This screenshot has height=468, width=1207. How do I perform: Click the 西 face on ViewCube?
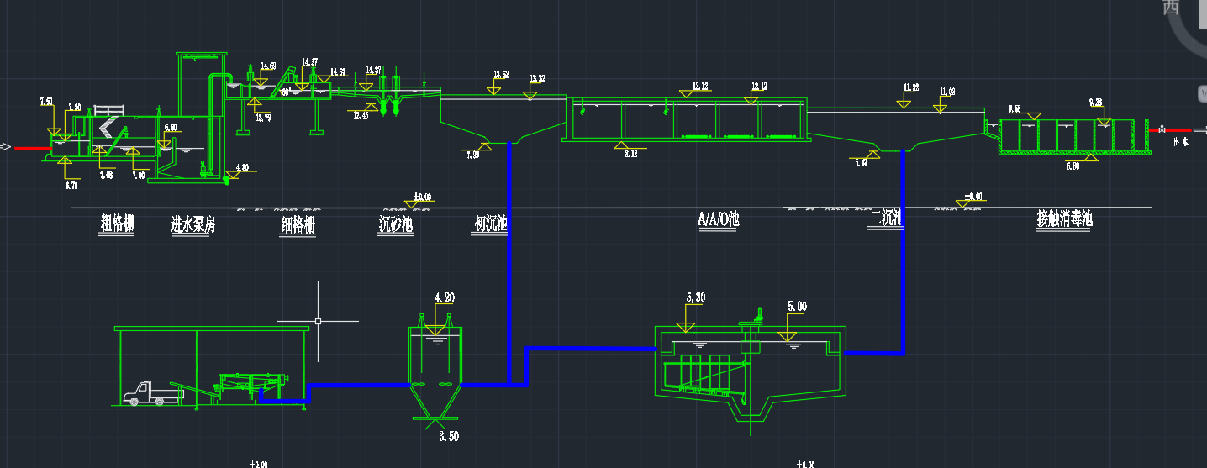(x=1171, y=7)
